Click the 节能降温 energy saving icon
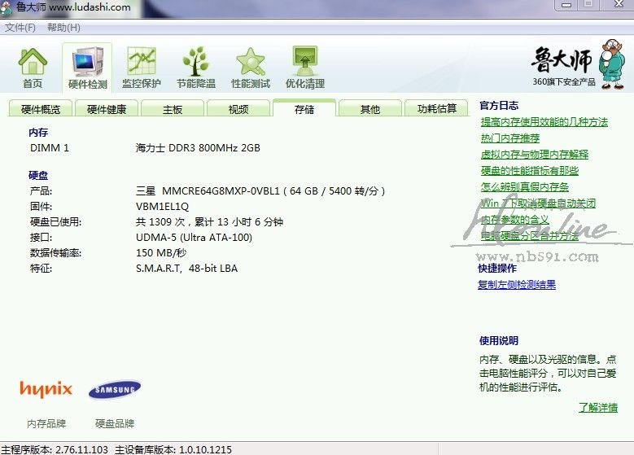Screen dimensions: 634x455 tap(196, 67)
